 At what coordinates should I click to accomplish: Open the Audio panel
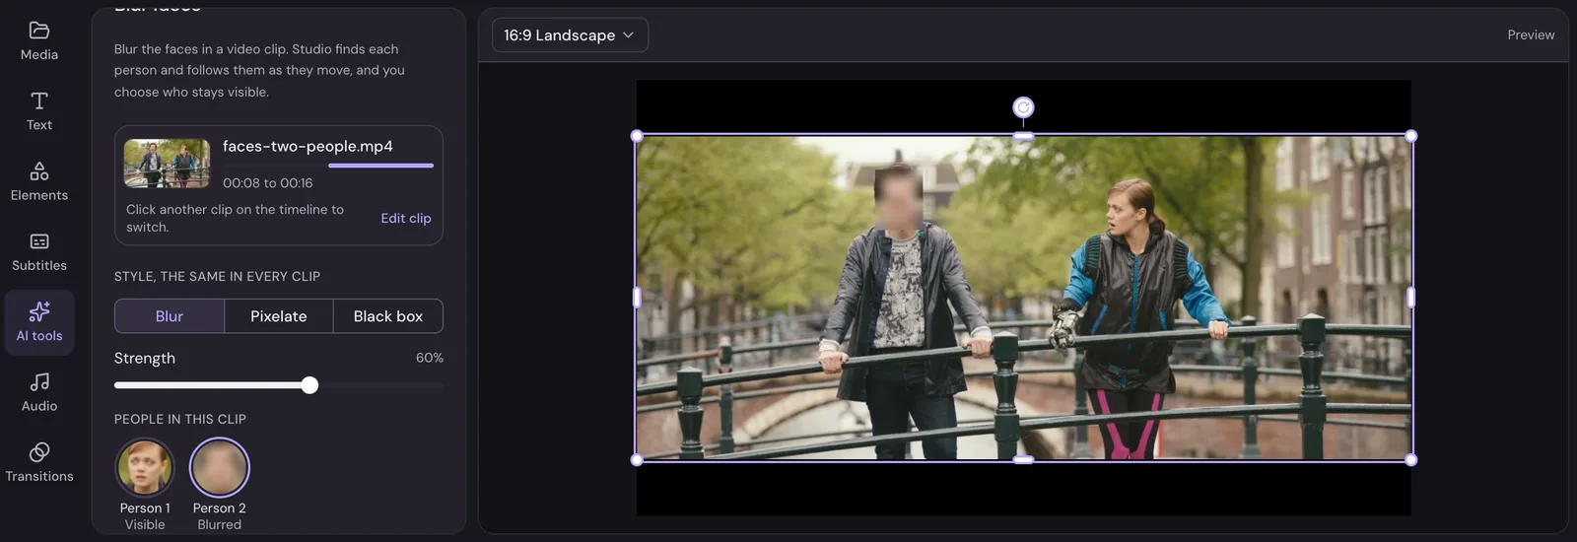(39, 392)
